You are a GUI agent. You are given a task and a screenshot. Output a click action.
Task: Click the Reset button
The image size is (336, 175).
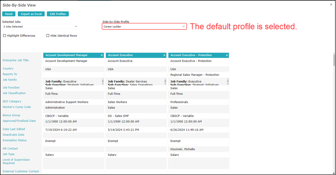9,14
